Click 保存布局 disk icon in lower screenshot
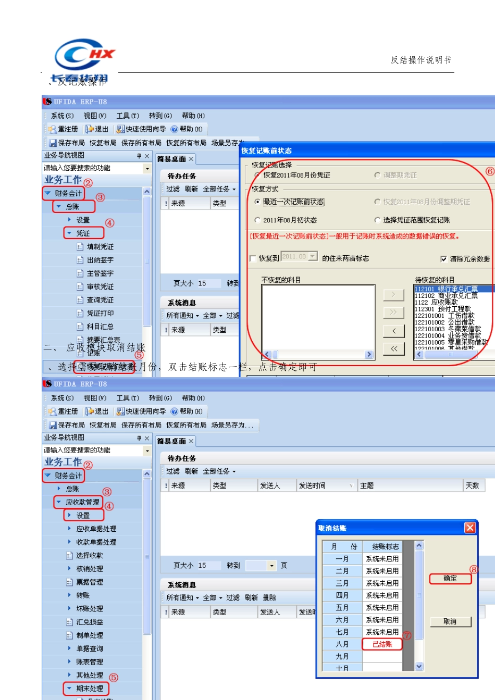Screen dimensions: 495x700 [x=53, y=425]
